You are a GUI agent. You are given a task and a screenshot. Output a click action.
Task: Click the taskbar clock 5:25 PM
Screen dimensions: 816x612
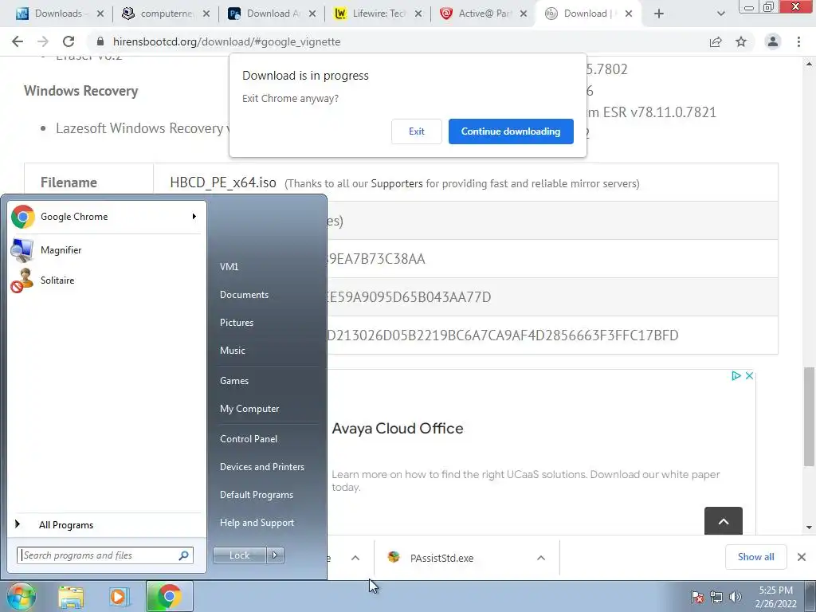coord(775,590)
